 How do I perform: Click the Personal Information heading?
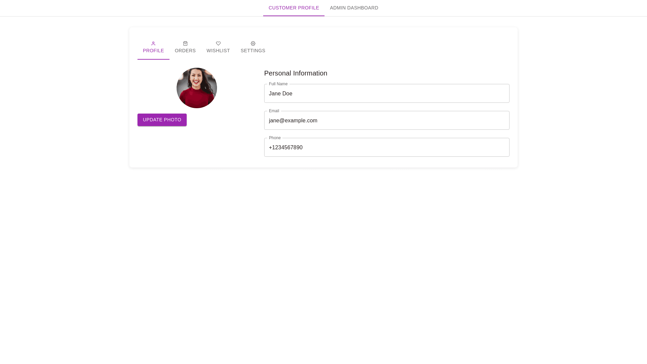coord(296,73)
